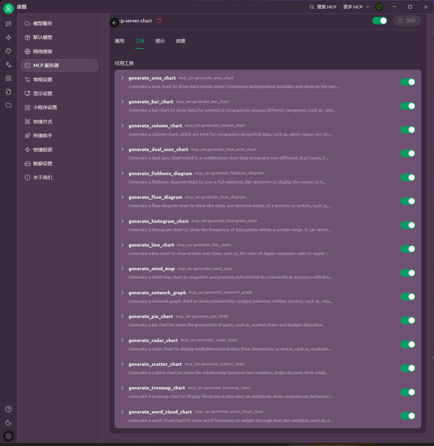Toggle the mcp-server-chart server switch
The width and height of the screenshot is (434, 446).
(x=380, y=21)
